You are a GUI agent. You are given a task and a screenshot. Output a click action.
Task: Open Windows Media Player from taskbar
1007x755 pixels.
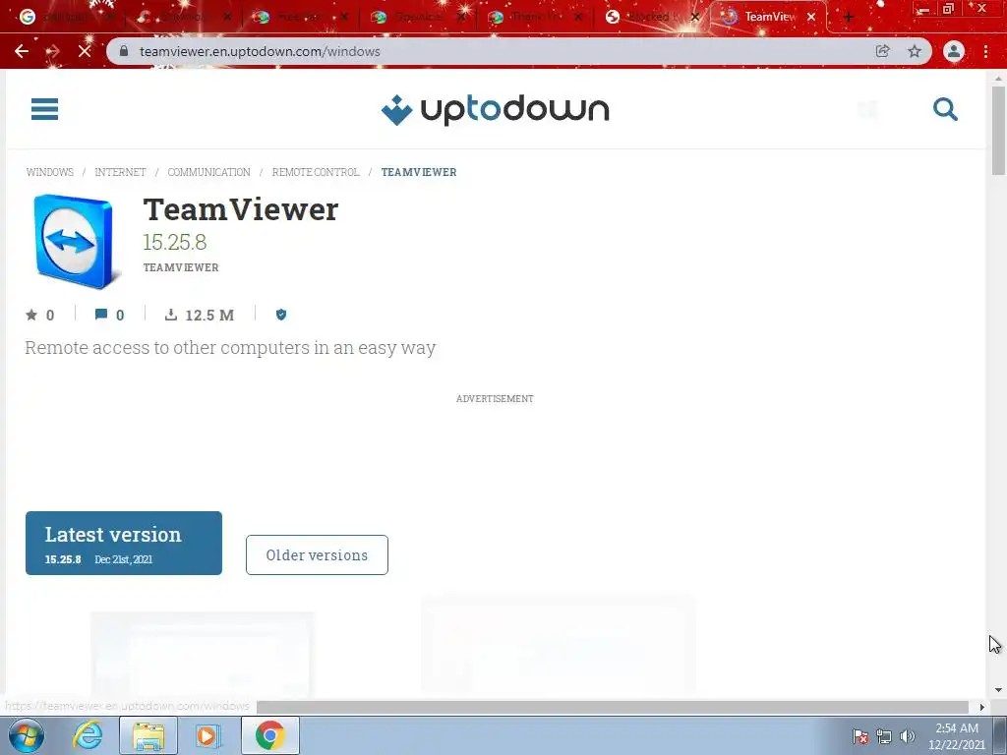(x=208, y=735)
